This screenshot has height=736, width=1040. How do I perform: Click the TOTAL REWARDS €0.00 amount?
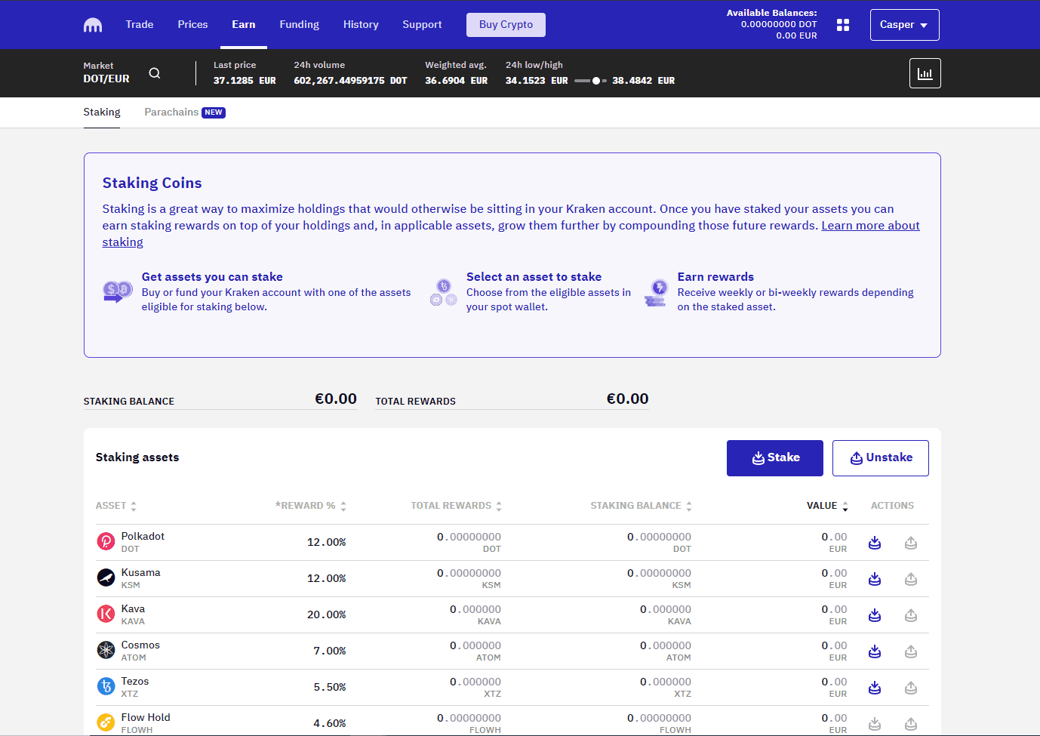click(628, 399)
